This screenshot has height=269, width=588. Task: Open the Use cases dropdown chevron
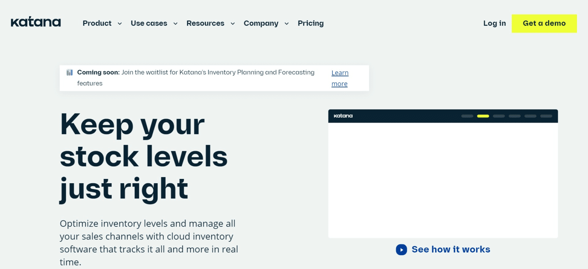(175, 23)
